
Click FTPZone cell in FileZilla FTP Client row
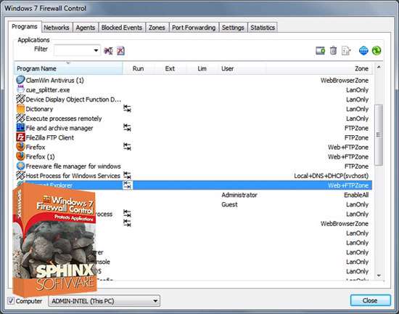pos(356,137)
